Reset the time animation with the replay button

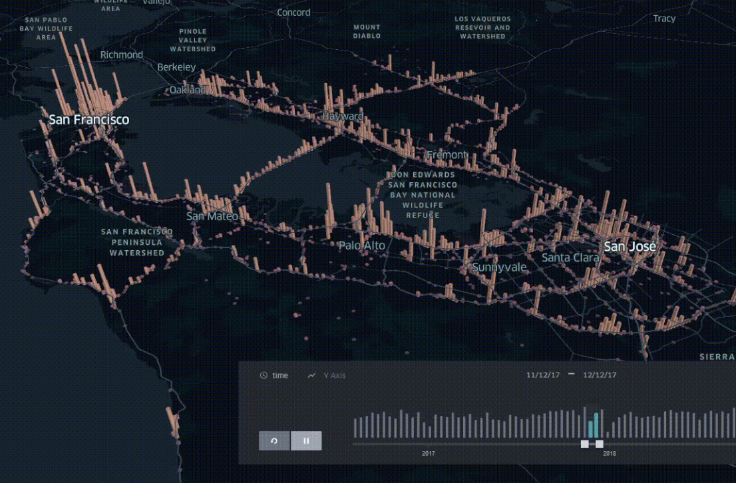coord(274,441)
